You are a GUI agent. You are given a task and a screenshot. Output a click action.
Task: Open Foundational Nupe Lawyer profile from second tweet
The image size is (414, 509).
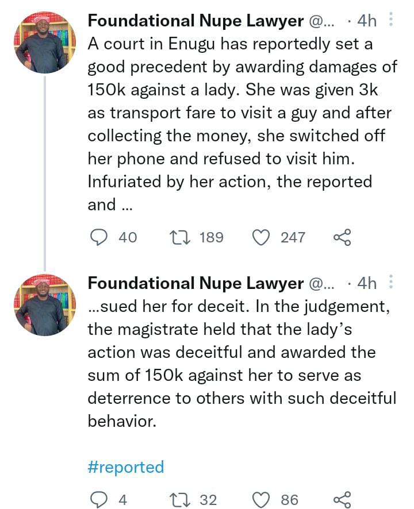pyautogui.click(x=195, y=283)
